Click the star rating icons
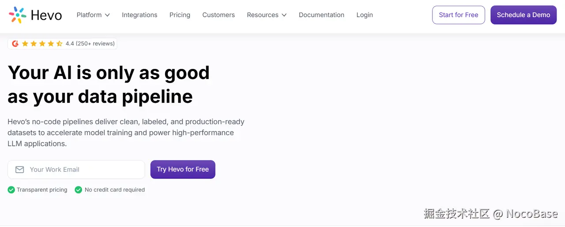 click(x=42, y=43)
